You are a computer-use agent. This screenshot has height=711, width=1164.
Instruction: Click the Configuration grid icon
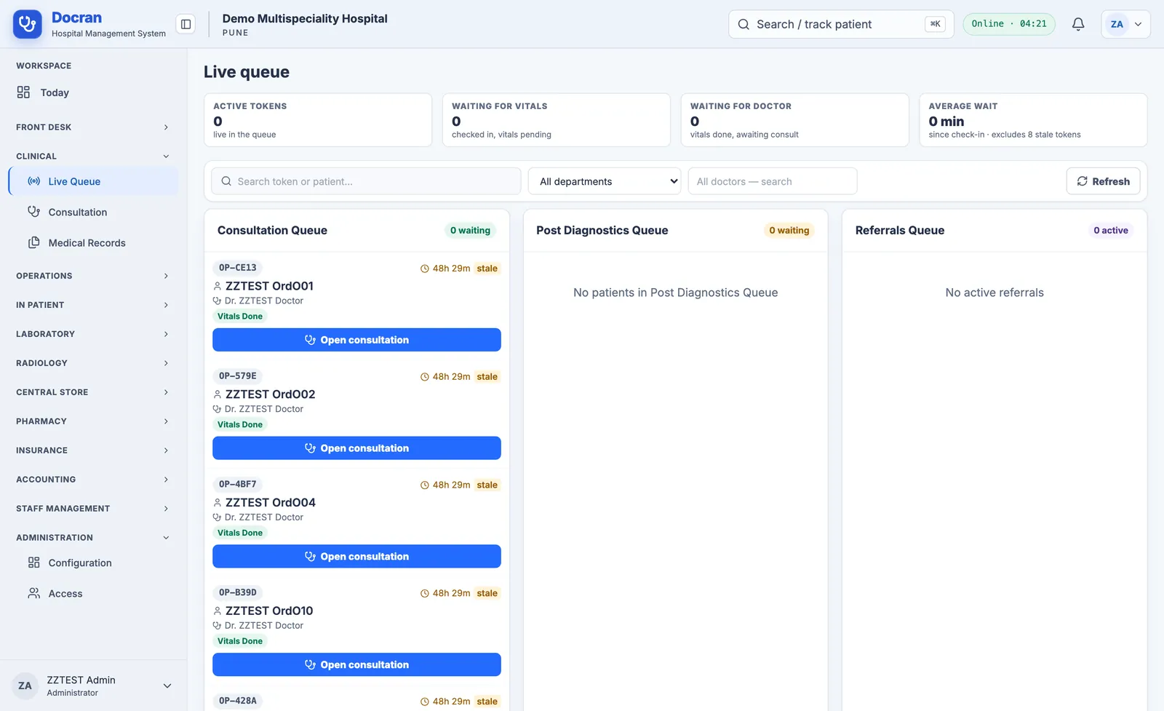tap(33, 563)
